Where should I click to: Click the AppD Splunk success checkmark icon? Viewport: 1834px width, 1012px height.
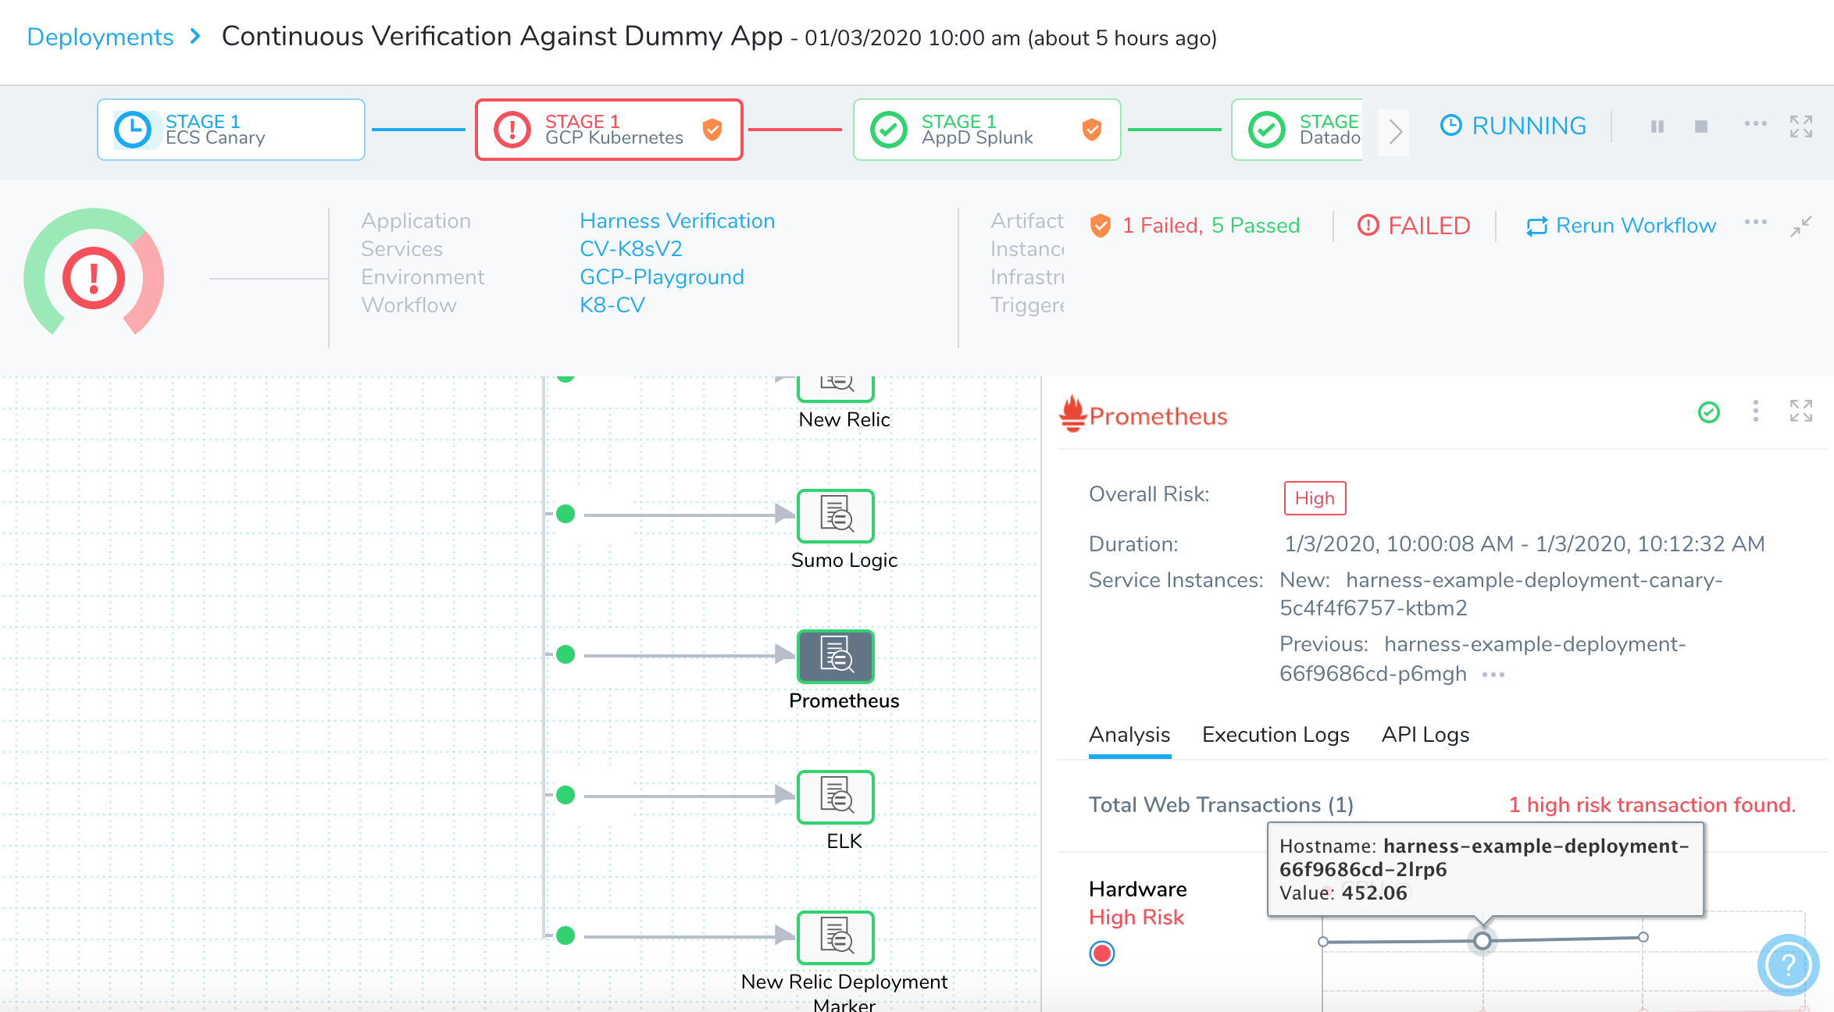pos(889,130)
